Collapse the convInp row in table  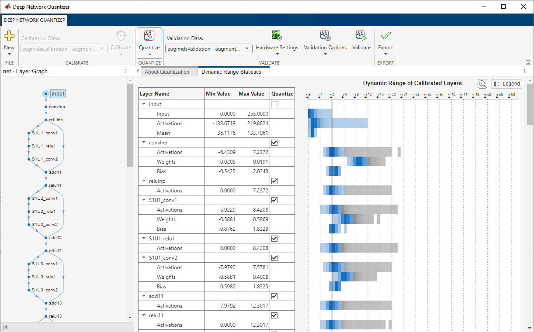[x=144, y=143]
